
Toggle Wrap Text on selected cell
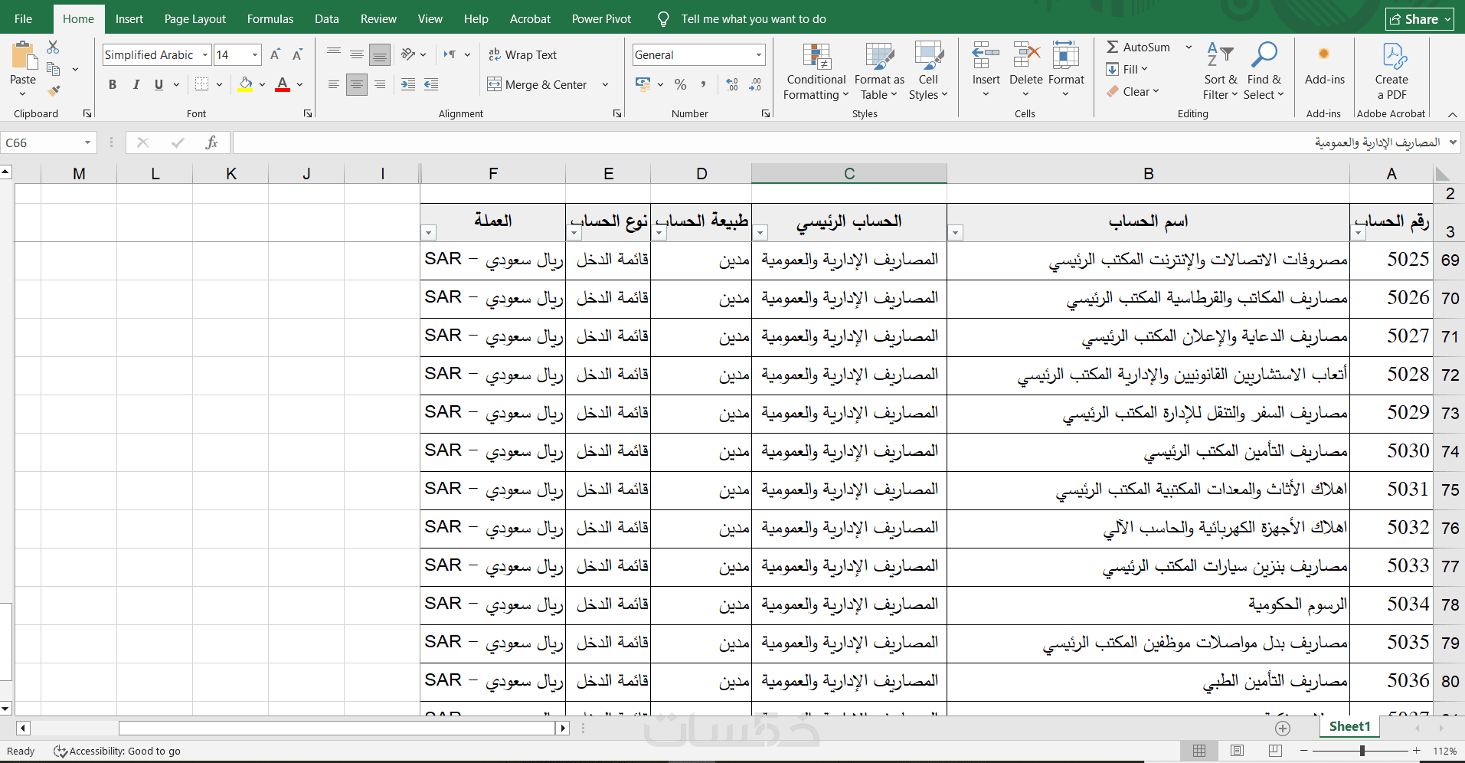tap(522, 55)
